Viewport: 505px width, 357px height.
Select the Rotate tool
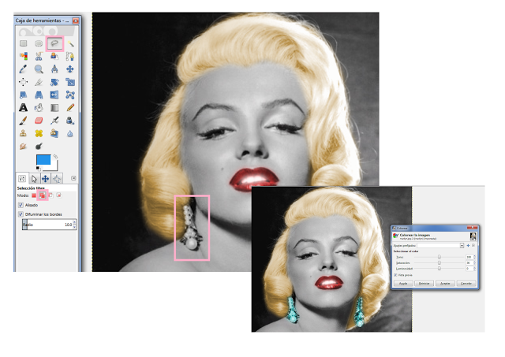[54, 82]
